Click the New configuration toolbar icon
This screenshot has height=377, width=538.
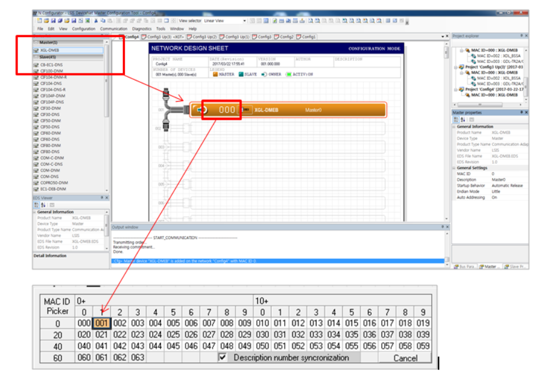click(x=39, y=19)
